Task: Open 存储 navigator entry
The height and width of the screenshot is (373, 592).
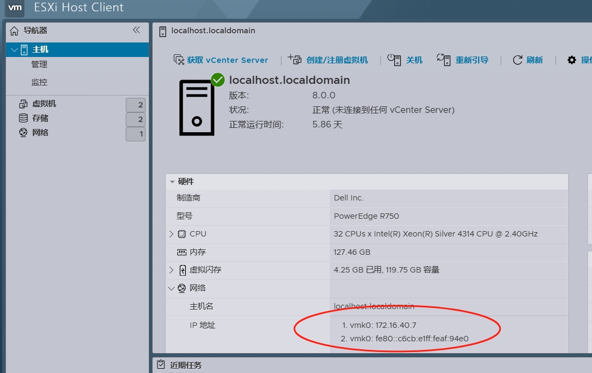Action: (x=40, y=118)
